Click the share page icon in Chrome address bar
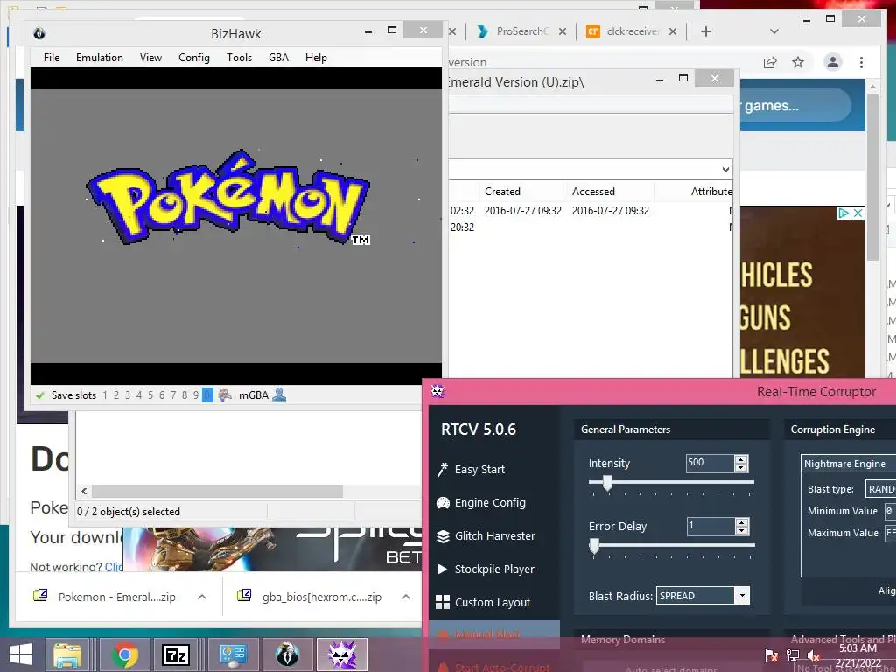The width and height of the screenshot is (896, 672). (x=770, y=62)
